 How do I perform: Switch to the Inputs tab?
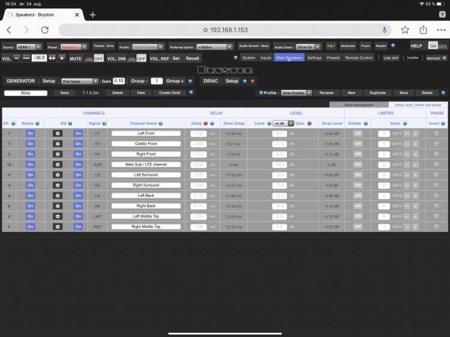click(266, 58)
